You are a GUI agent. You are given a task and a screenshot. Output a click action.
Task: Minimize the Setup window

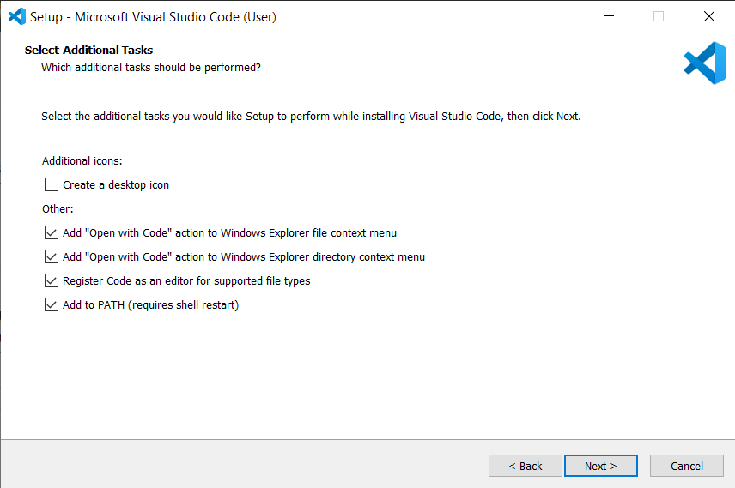click(608, 16)
